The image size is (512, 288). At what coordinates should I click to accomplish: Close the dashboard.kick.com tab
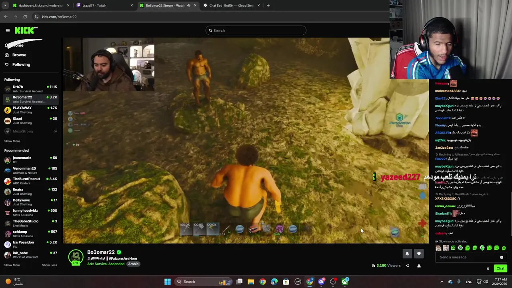coord(68,6)
